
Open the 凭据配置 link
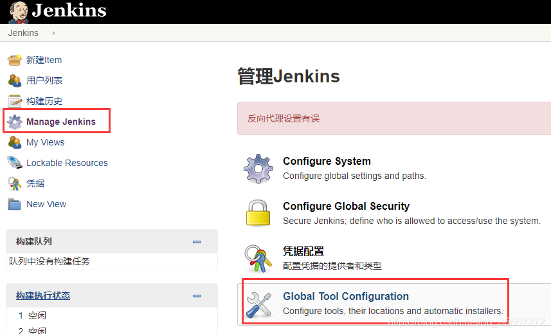click(x=303, y=251)
